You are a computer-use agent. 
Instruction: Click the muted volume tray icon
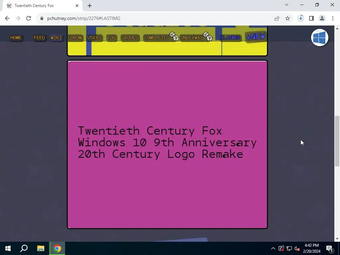coord(297,248)
